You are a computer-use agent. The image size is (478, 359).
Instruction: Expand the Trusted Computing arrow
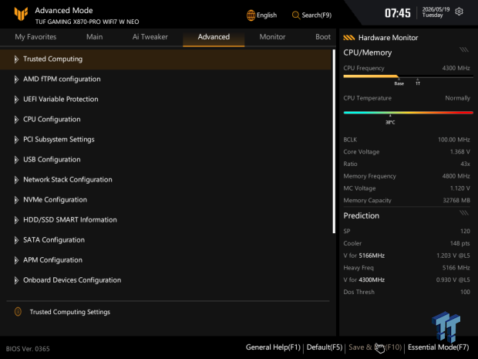pos(16,59)
